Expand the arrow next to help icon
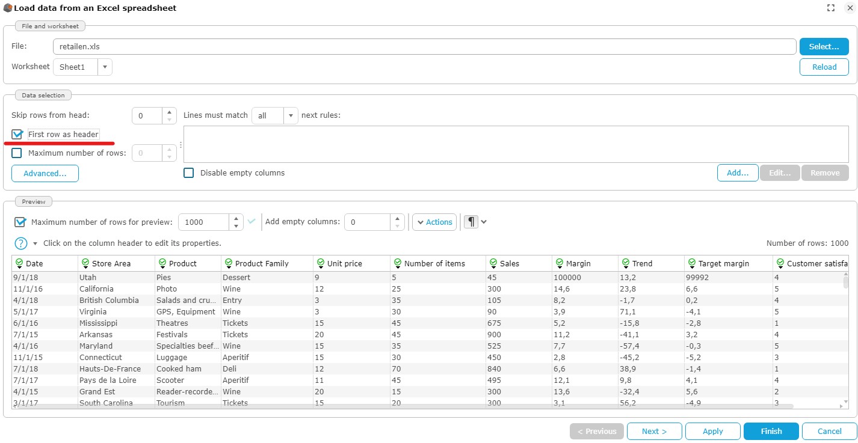This screenshot has height=443, width=858. coord(35,243)
